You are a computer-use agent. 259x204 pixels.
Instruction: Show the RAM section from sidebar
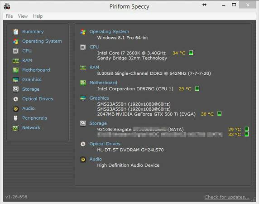coord(27,60)
